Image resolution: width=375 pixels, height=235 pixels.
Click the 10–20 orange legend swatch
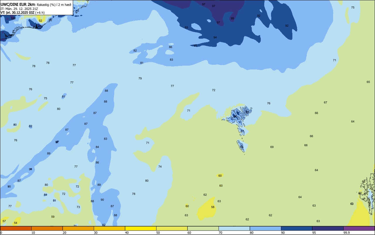pos(47,228)
